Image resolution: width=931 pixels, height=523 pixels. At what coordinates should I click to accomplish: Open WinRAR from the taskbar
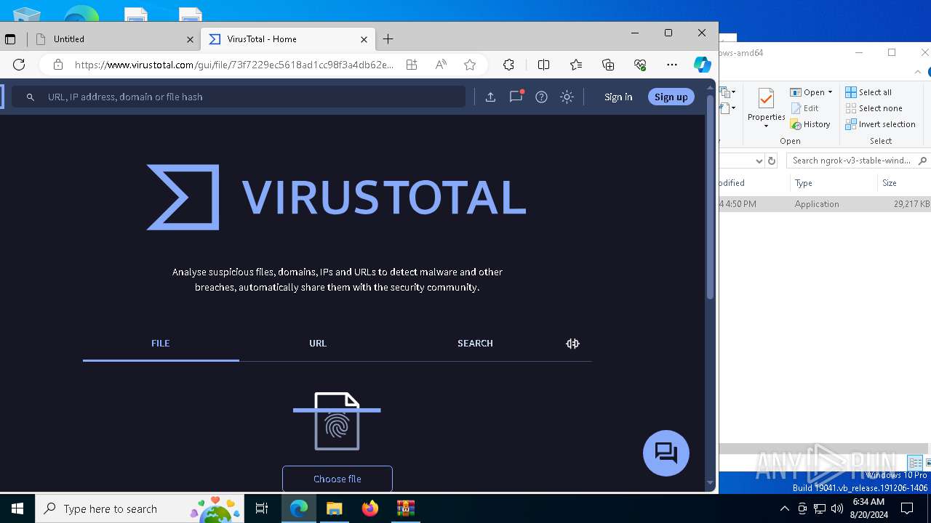point(405,508)
